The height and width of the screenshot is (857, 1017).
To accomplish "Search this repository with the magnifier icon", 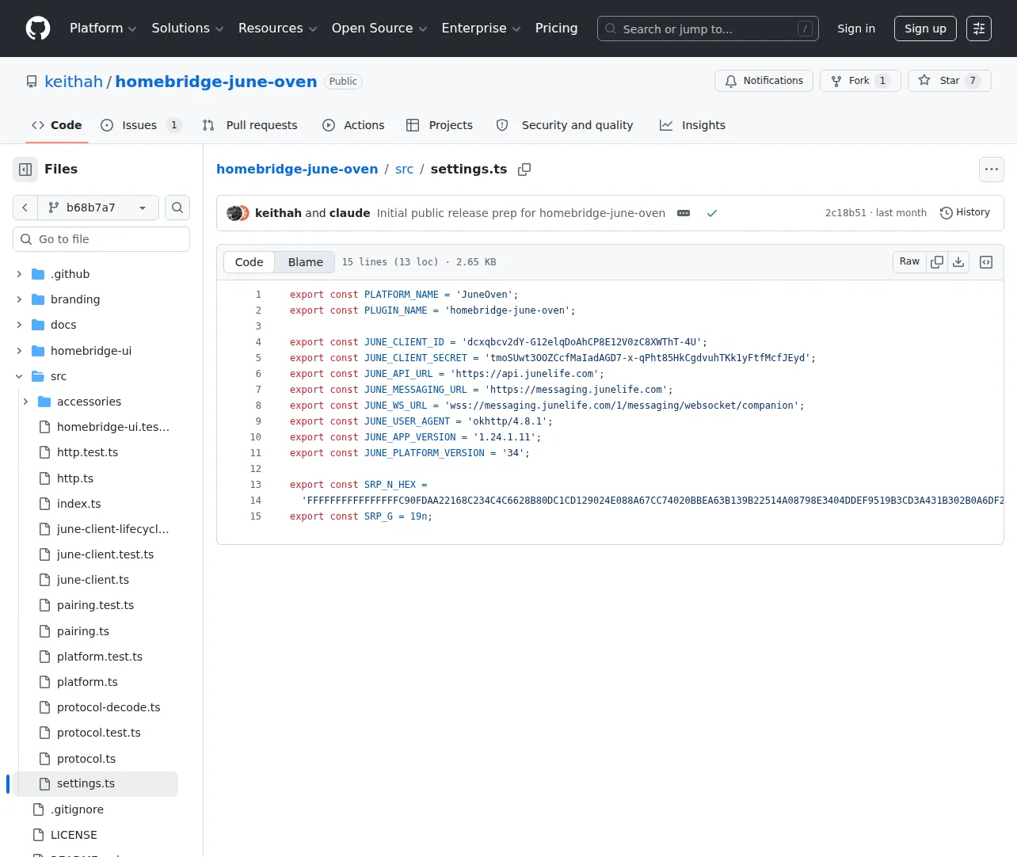I will coord(177,208).
